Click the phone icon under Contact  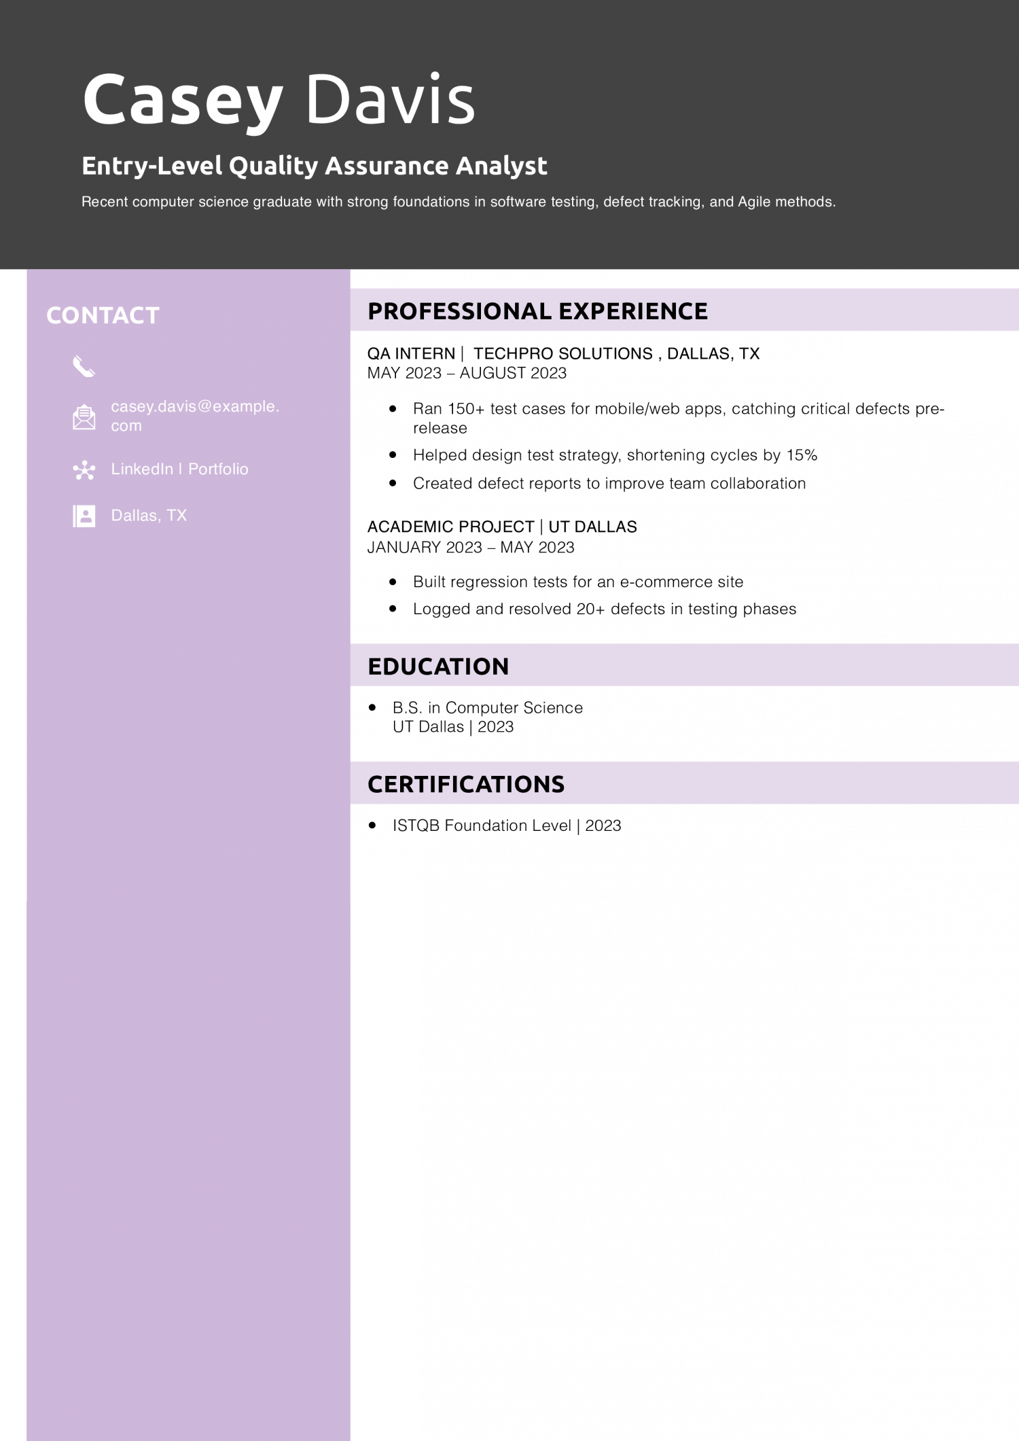click(x=84, y=367)
